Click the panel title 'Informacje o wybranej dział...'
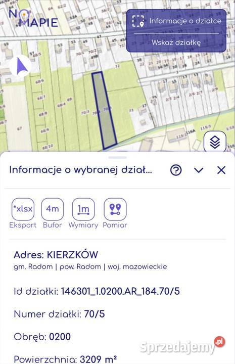Image resolution: width=235 pixels, height=364 pixels. click(80, 170)
